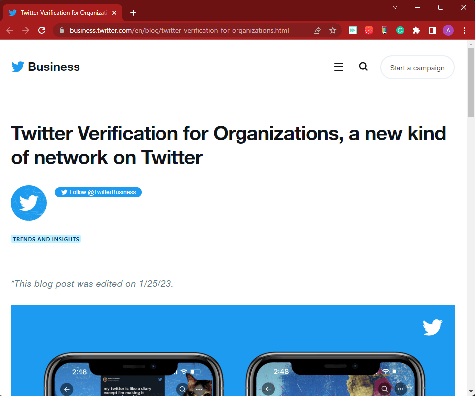Open the site search magnifier
This screenshot has height=396, width=475.
tap(363, 66)
